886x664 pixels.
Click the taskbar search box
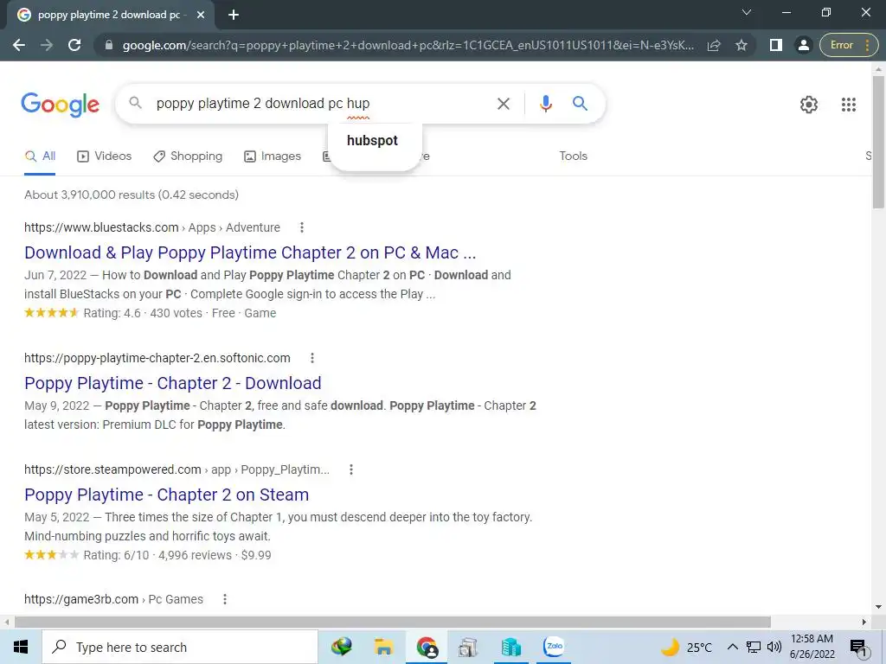tap(180, 647)
